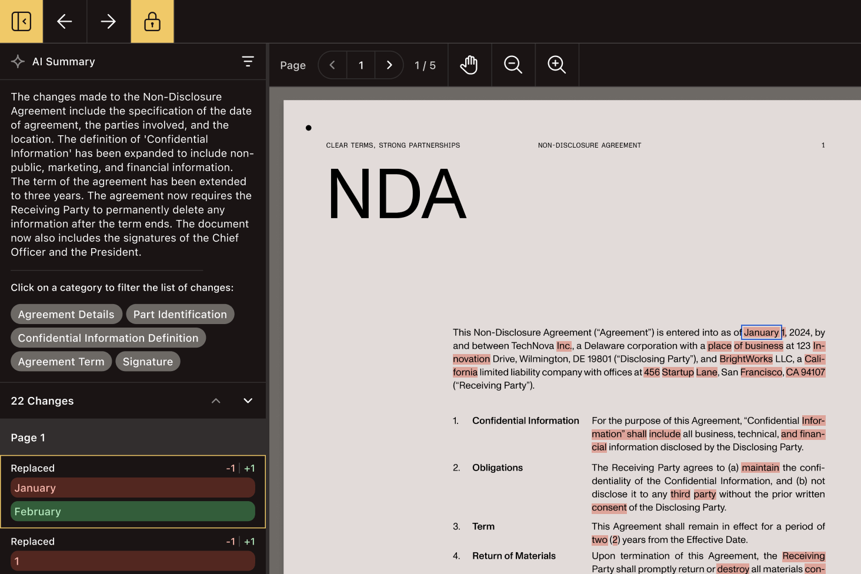Click the Part Identification filter chip
Viewport: 861px width, 574px height.
(x=180, y=314)
